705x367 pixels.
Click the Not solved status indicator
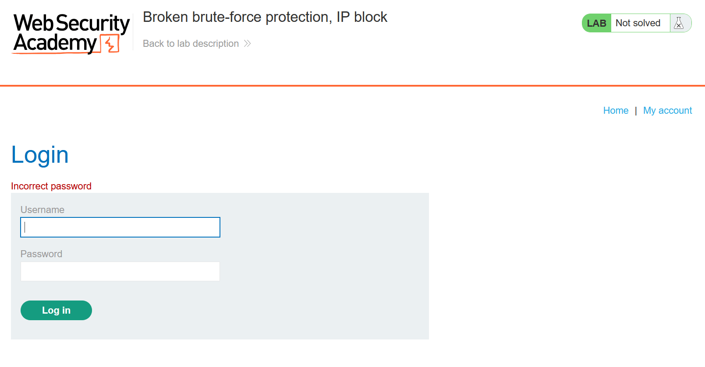(x=638, y=23)
